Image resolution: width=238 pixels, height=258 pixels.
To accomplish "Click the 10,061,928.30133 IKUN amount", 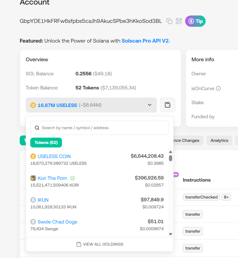I will [53, 207].
